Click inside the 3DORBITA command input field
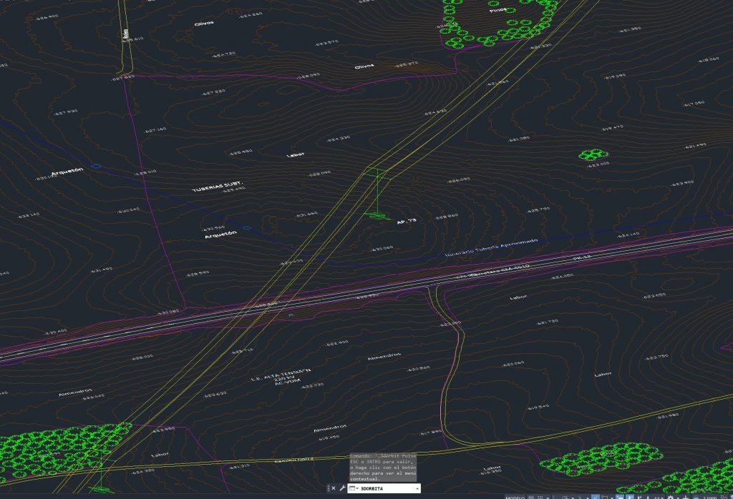This screenshot has width=733, height=499. pos(379,487)
